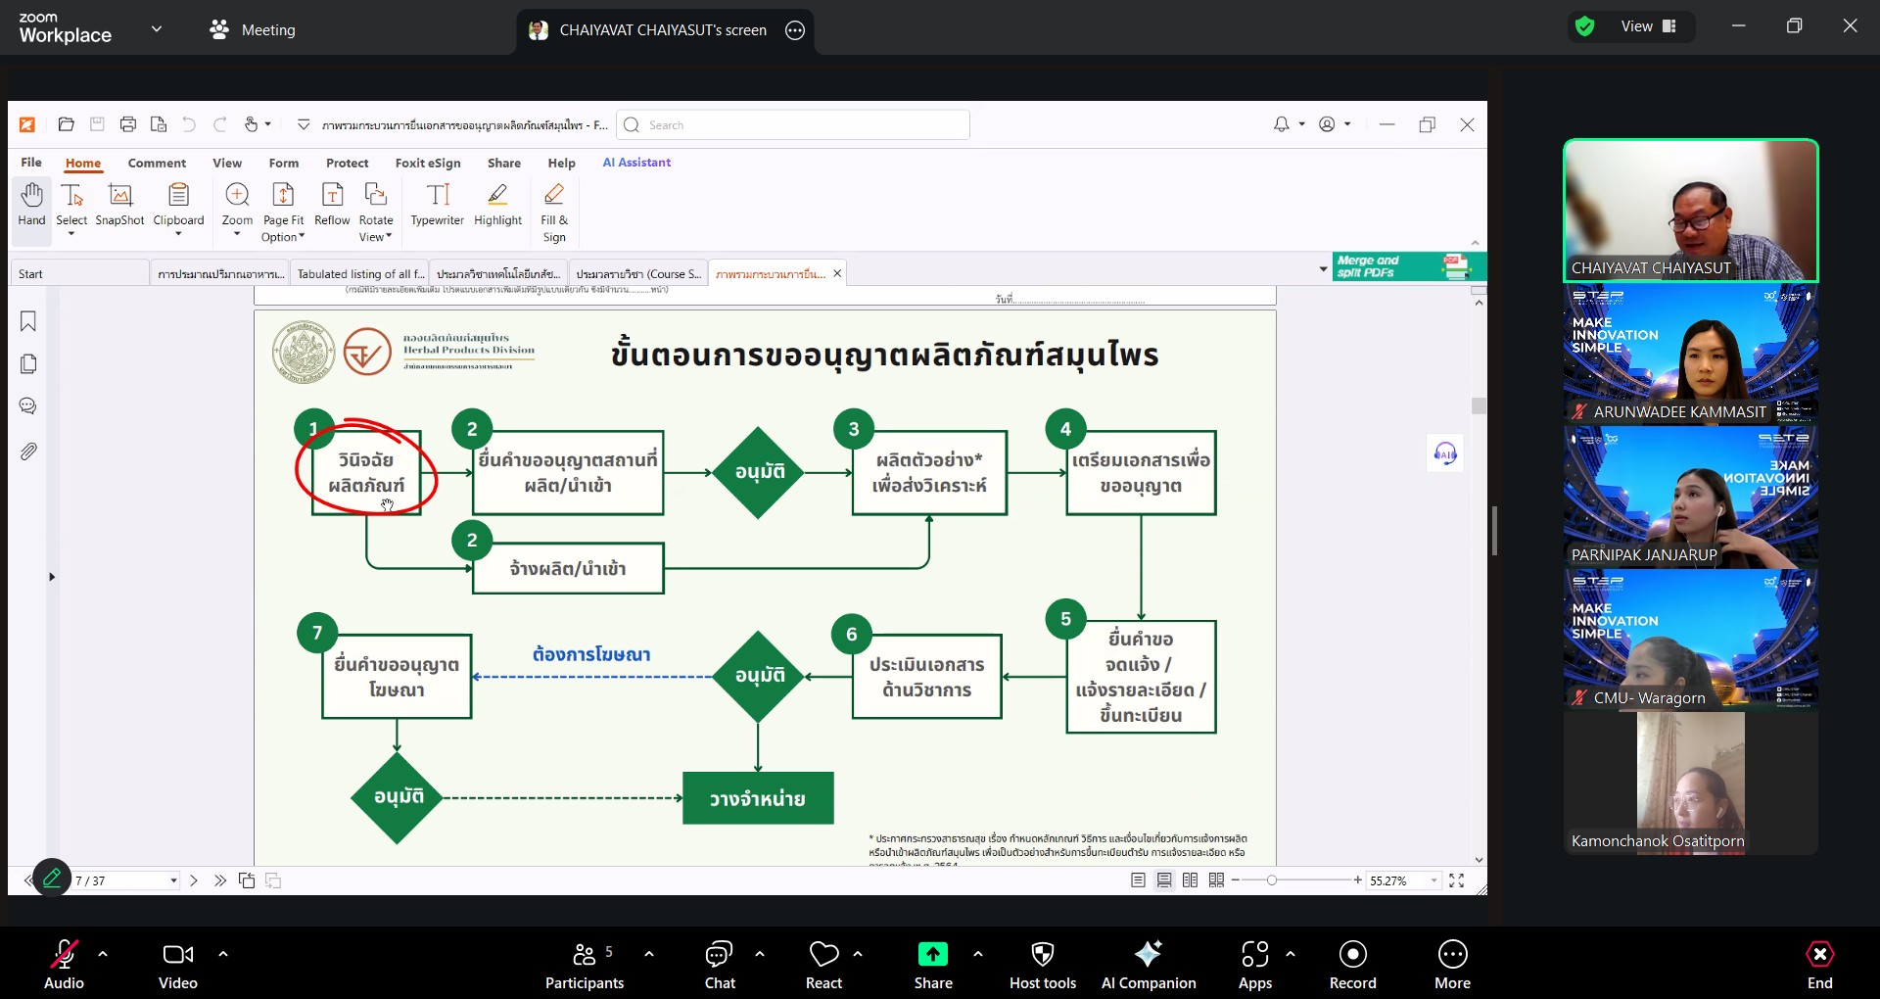Image resolution: width=1880 pixels, height=999 pixels.
Task: Open screen share options ellipsis button
Action: 795,30
